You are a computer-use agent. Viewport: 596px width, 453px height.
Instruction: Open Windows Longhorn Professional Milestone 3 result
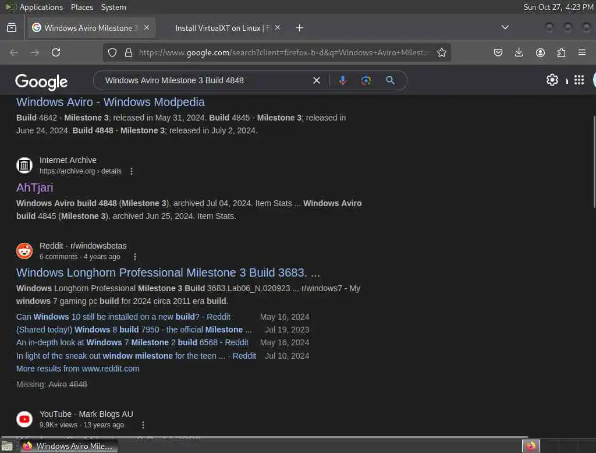tap(168, 272)
